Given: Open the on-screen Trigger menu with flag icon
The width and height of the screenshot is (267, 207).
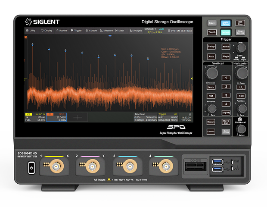Looking at the screenshot, I should (76, 31).
